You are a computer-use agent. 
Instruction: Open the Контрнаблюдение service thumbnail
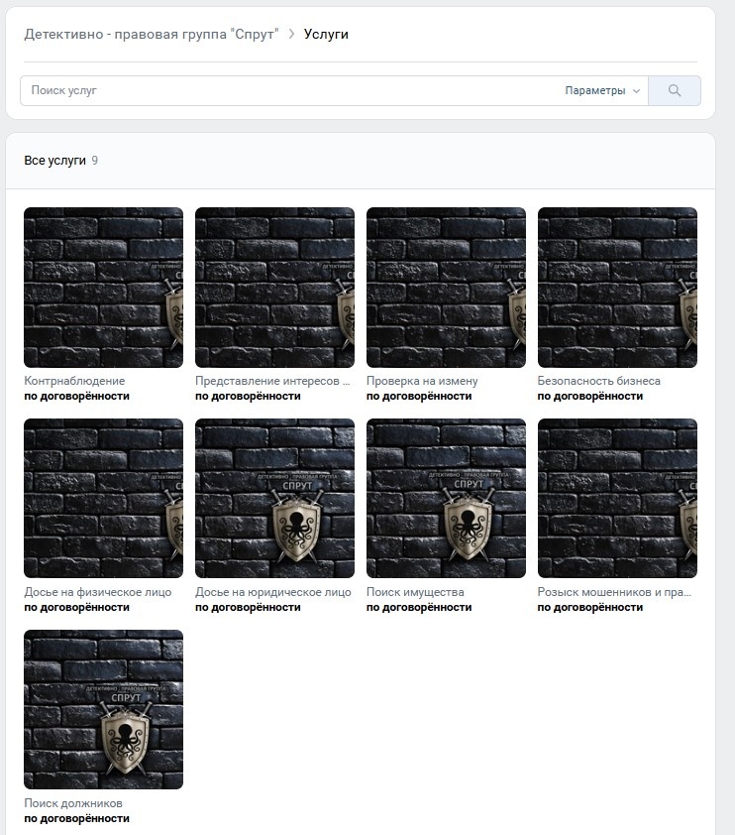tap(104, 288)
